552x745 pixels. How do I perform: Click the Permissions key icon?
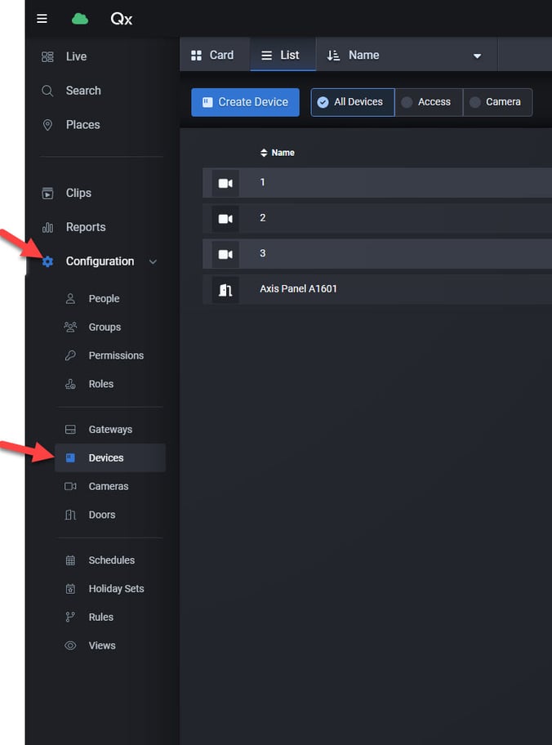point(70,355)
